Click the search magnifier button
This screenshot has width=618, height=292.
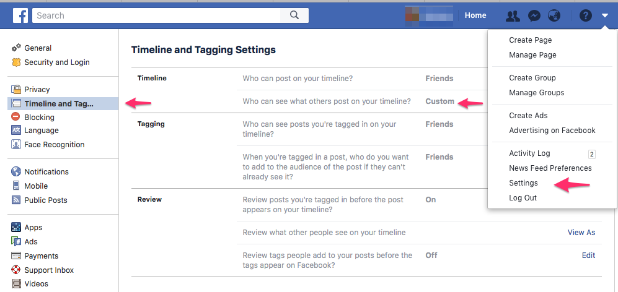(294, 15)
